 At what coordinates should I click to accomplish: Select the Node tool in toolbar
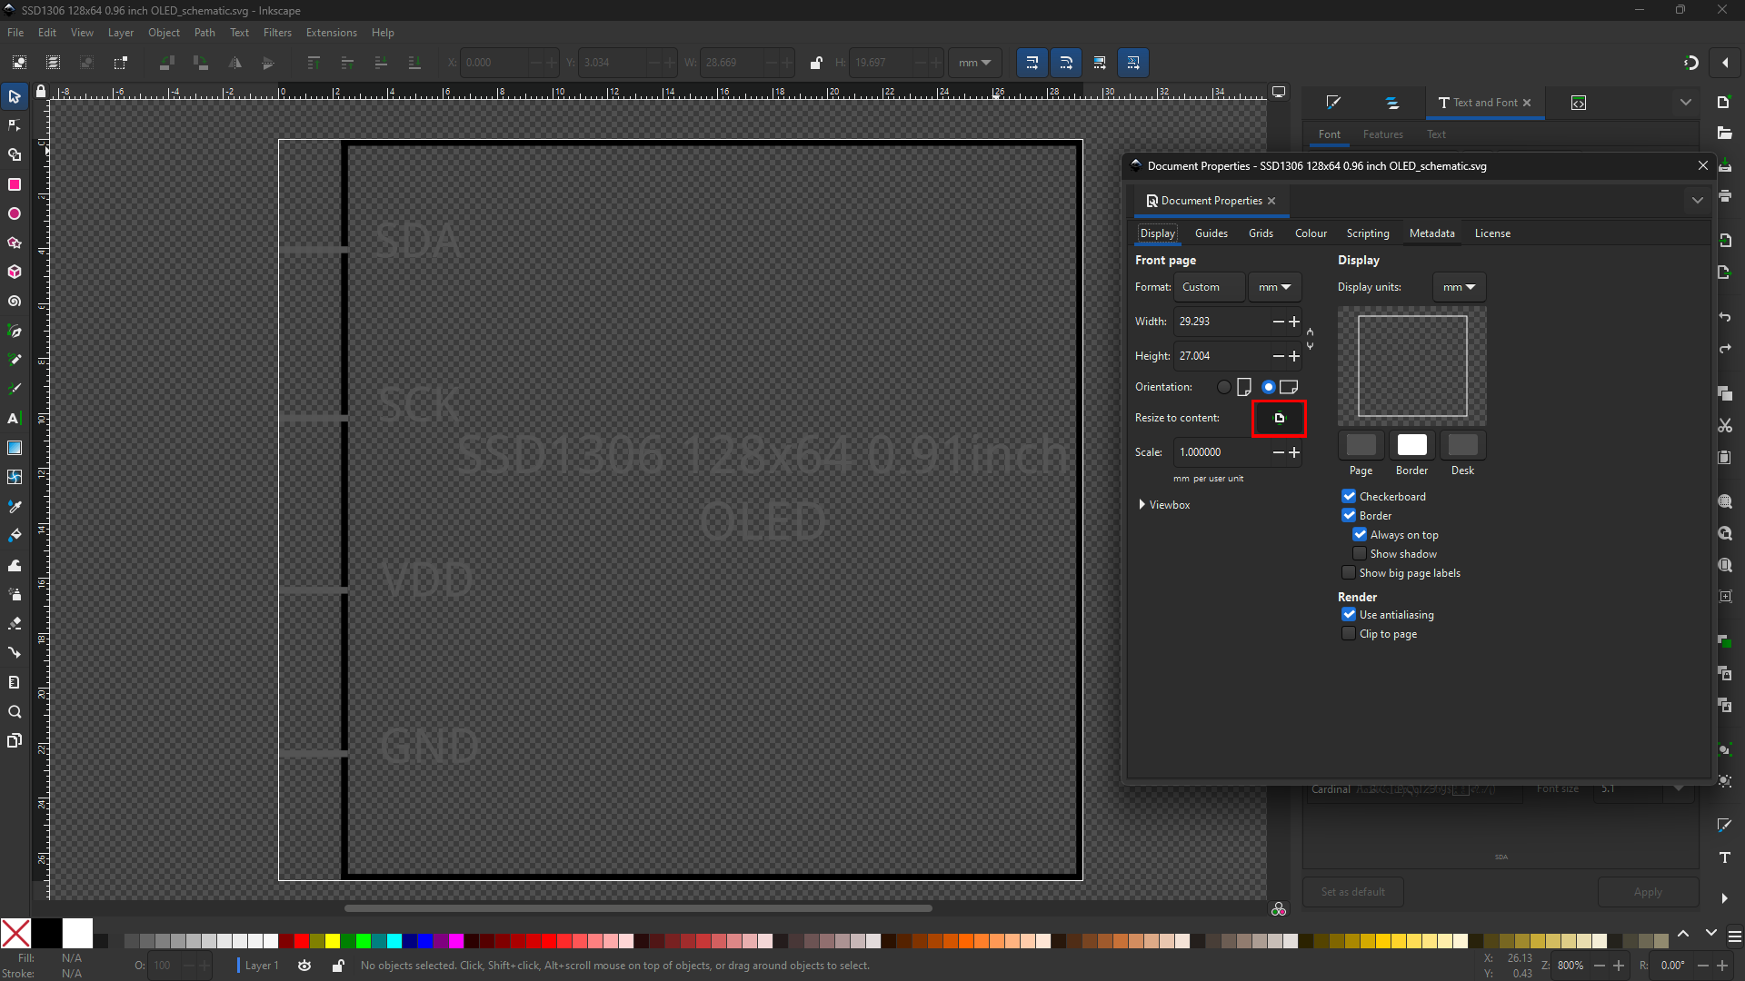(15, 125)
